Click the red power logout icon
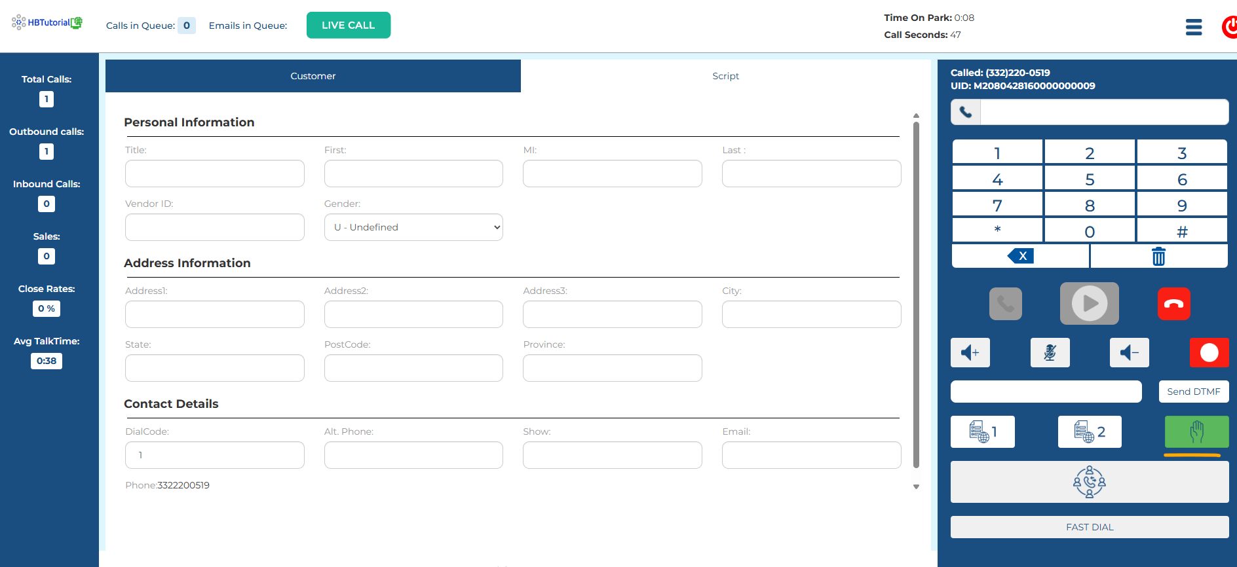The image size is (1237, 567). [x=1230, y=27]
